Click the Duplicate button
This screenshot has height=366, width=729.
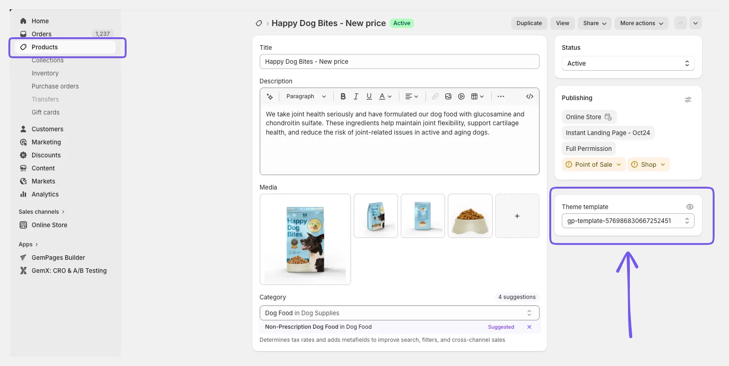coord(529,23)
